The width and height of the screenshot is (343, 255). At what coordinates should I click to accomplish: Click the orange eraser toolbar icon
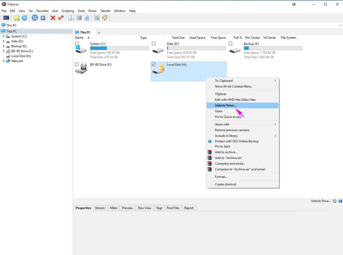[x=61, y=18]
